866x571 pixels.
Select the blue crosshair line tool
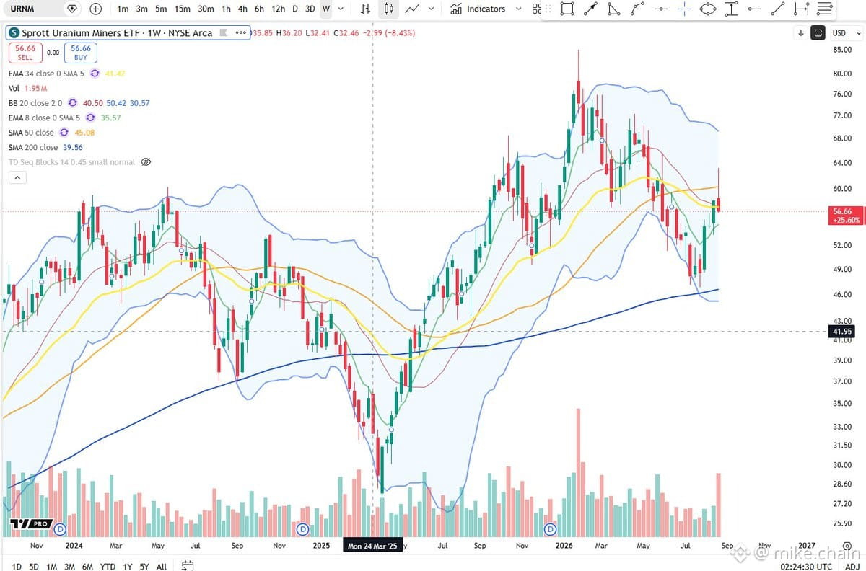coord(684,9)
